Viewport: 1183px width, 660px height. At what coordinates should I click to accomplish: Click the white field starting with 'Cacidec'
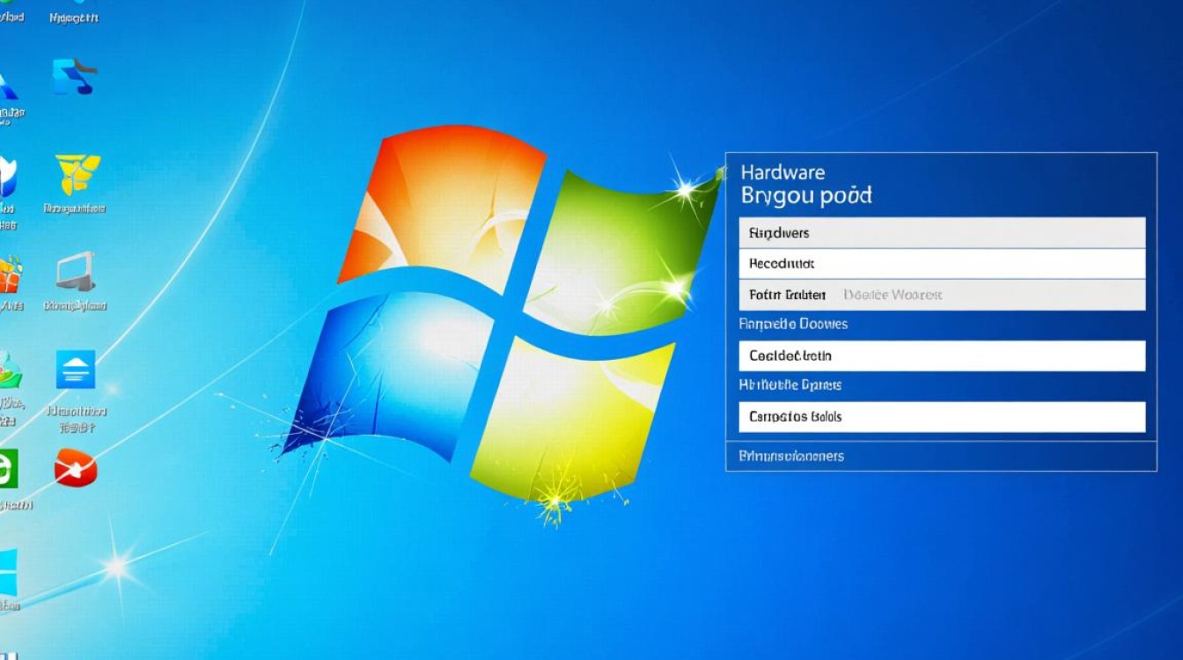[942, 356]
